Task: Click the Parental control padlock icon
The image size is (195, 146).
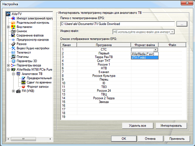Action: pos(13,23)
